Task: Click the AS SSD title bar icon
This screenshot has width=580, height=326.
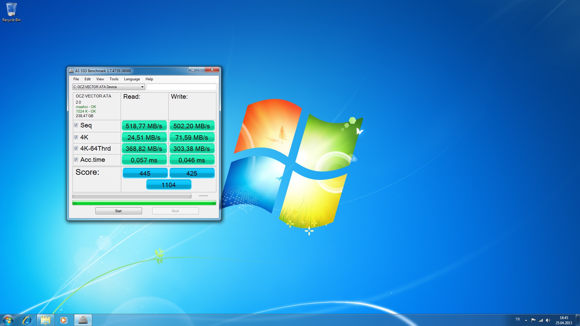Action: point(71,71)
